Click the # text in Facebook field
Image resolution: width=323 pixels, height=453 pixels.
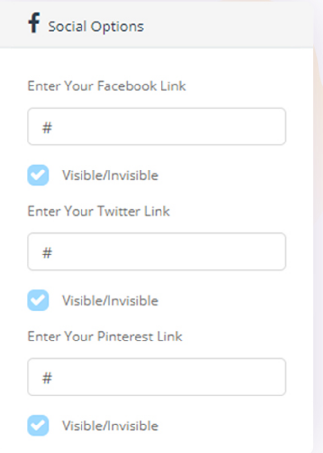47,128
